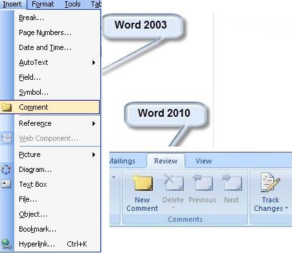Expand the AutoText submenu arrow
This screenshot has height=253, width=292.
(94, 62)
